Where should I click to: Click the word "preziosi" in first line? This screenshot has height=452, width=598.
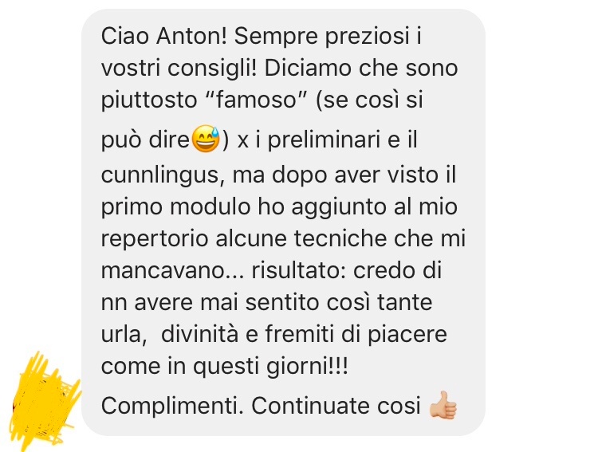(367, 37)
